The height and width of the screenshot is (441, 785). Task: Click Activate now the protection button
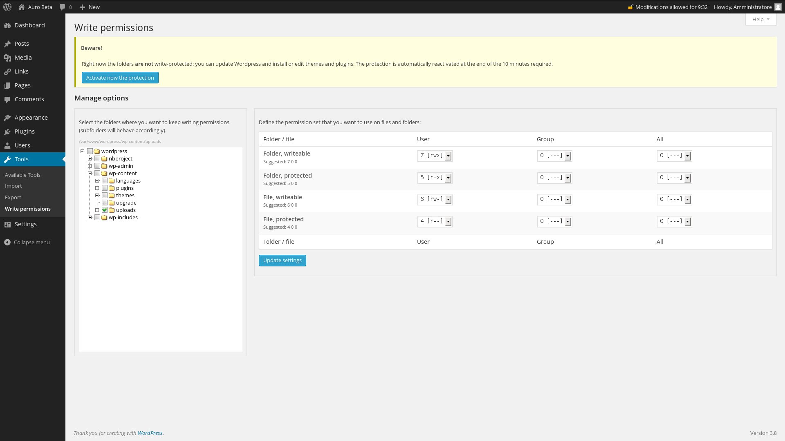pos(120,78)
